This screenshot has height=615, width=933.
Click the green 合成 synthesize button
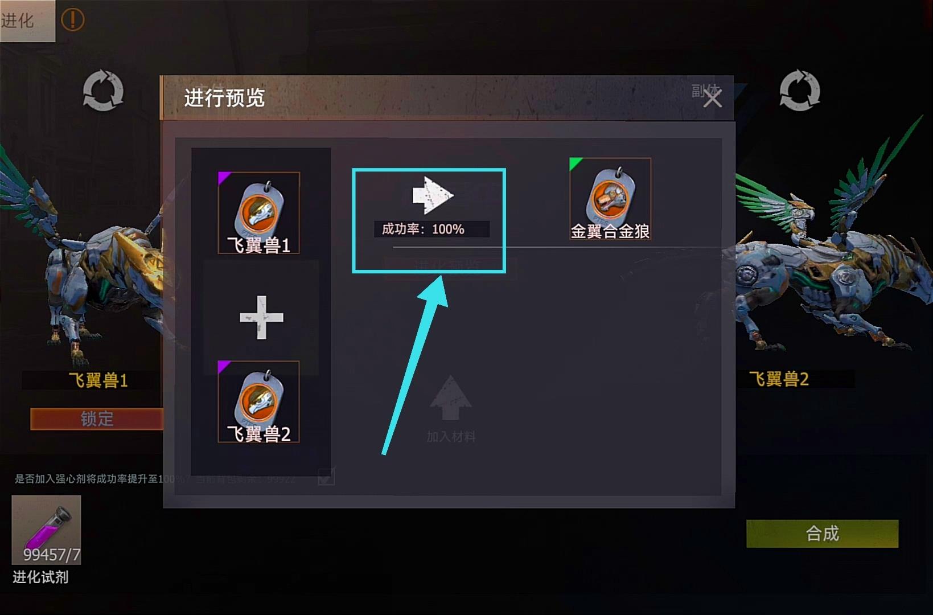822,534
